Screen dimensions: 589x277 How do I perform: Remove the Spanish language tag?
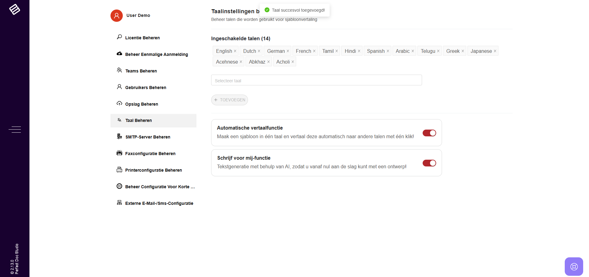click(388, 51)
